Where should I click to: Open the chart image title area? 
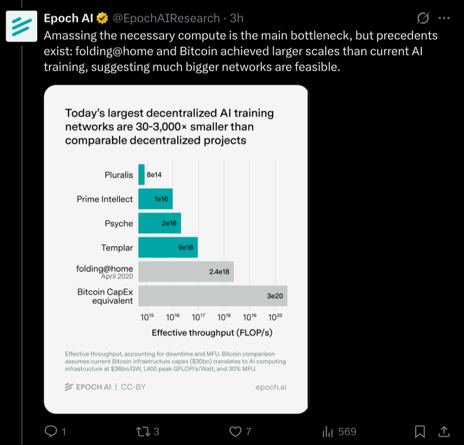169,127
